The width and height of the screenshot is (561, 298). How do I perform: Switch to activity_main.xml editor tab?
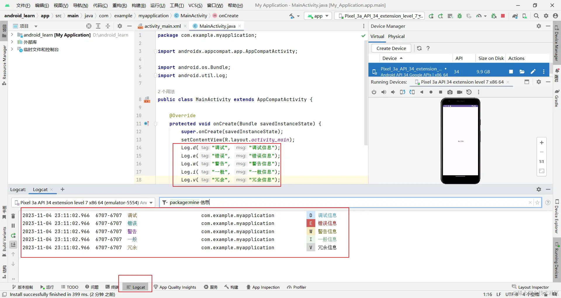162,26
